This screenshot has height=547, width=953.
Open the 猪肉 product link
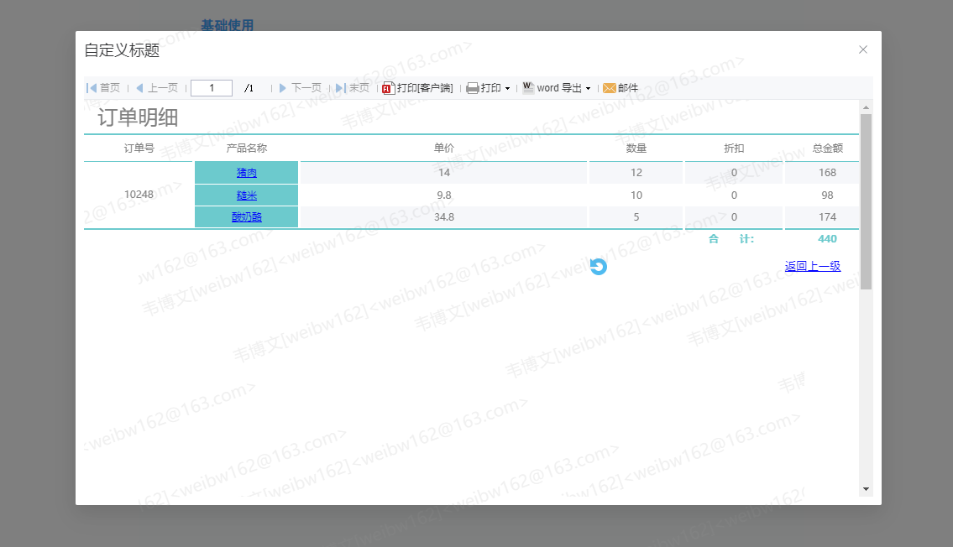[x=246, y=173]
